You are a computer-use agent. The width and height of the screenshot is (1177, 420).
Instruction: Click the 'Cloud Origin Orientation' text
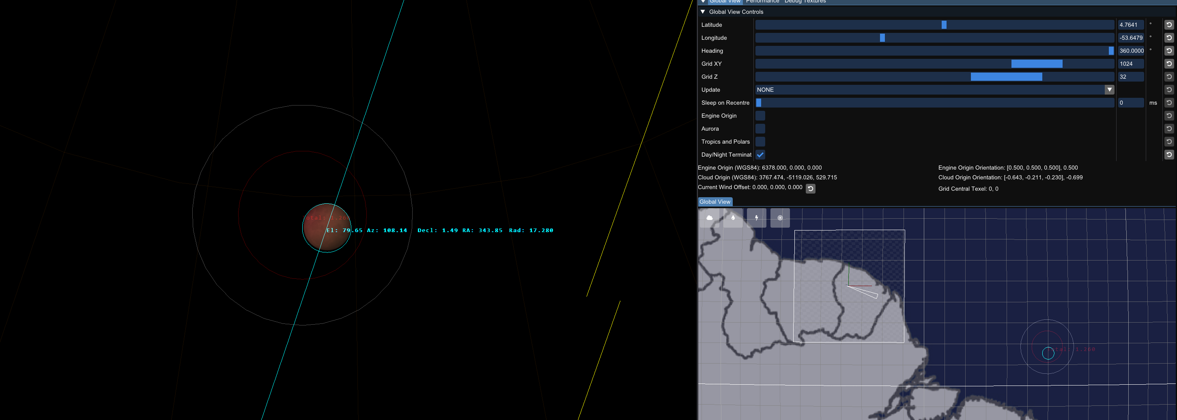coord(1010,177)
